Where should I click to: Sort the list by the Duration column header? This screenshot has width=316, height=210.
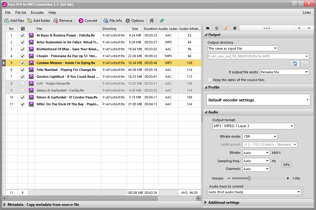[x=151, y=29]
